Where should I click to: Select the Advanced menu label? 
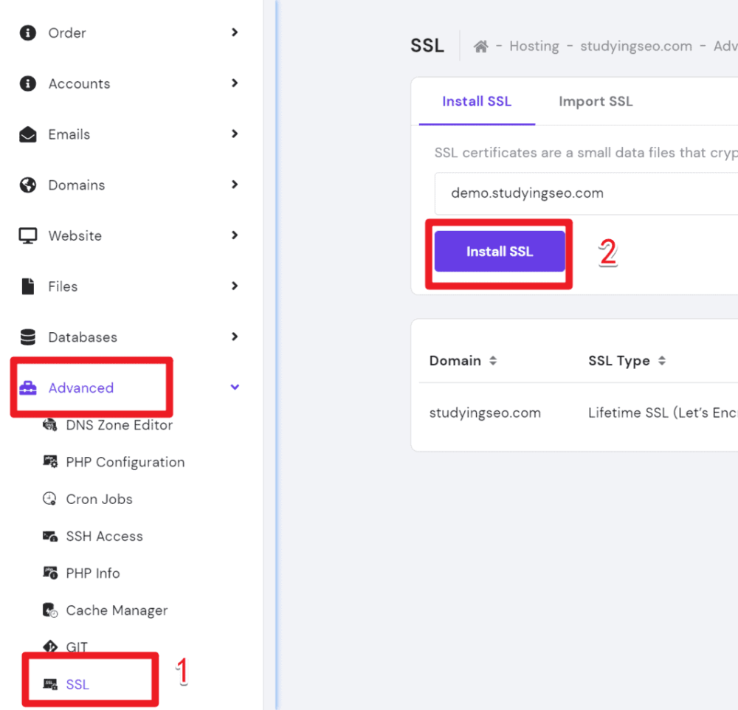click(81, 388)
